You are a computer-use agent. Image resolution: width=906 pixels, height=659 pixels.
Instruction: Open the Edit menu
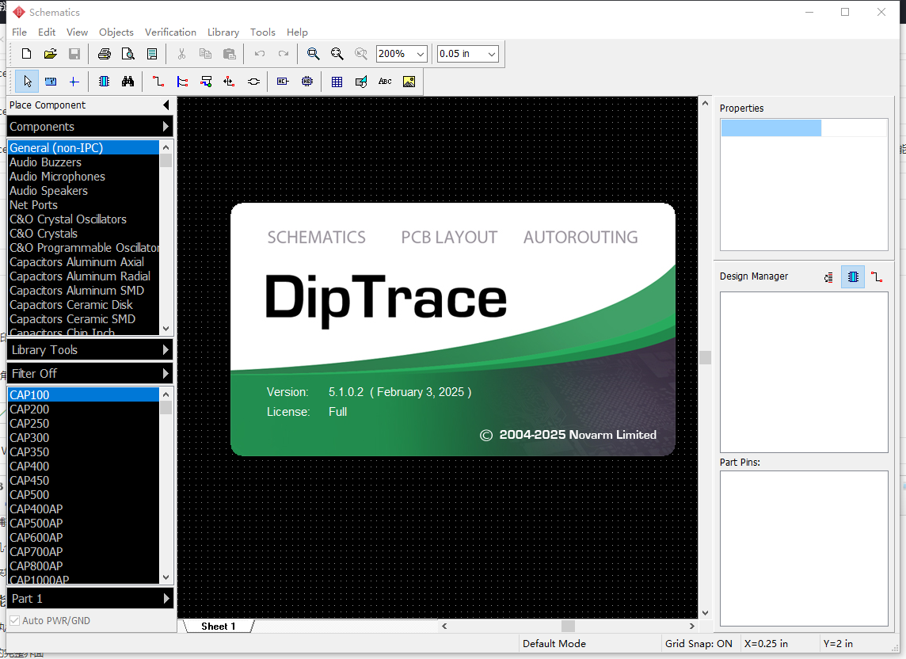point(47,32)
